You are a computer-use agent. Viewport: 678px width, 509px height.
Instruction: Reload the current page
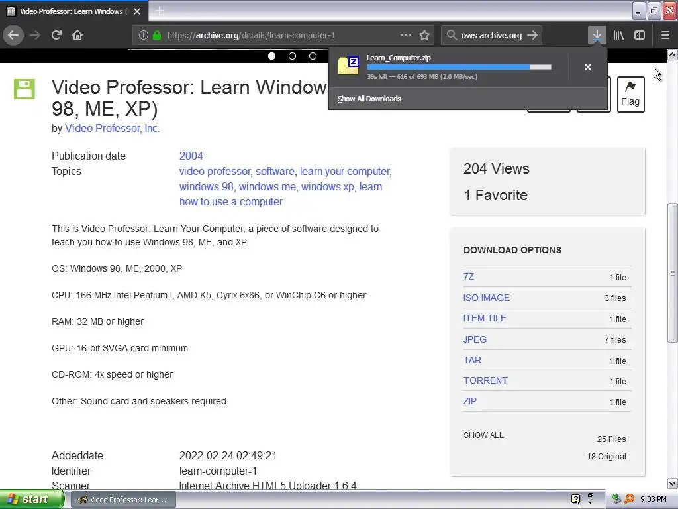[56, 35]
